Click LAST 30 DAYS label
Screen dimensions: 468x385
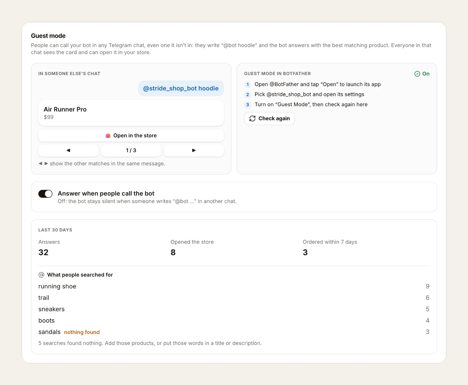point(55,230)
